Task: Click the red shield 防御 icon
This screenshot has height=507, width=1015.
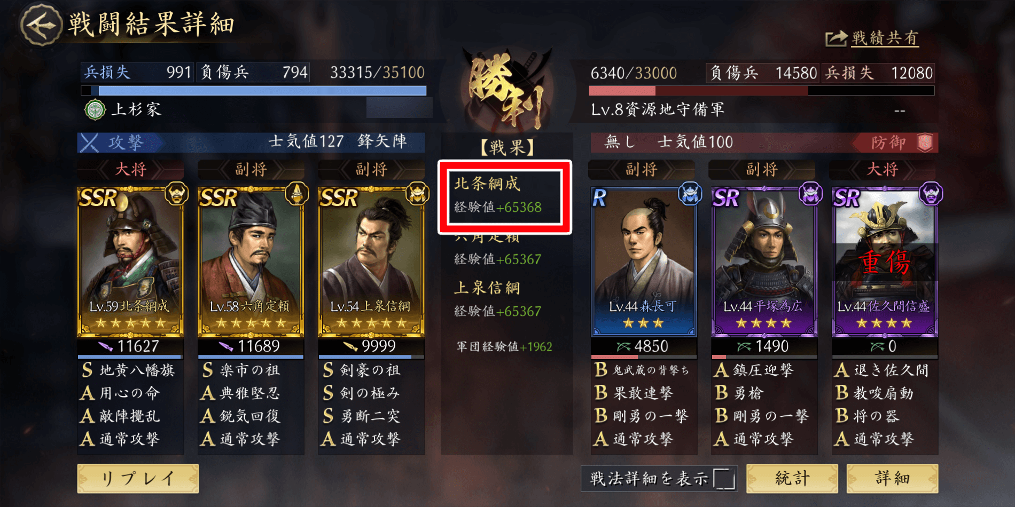Action: click(x=925, y=142)
